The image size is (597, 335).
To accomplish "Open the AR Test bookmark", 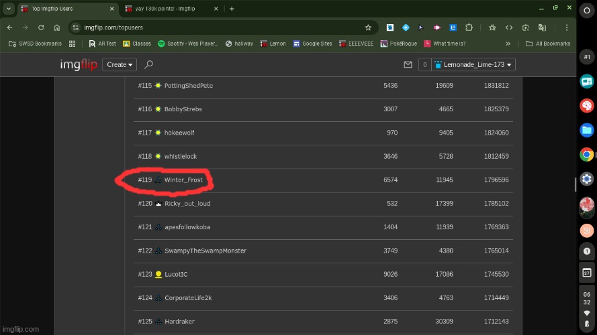I will (102, 44).
